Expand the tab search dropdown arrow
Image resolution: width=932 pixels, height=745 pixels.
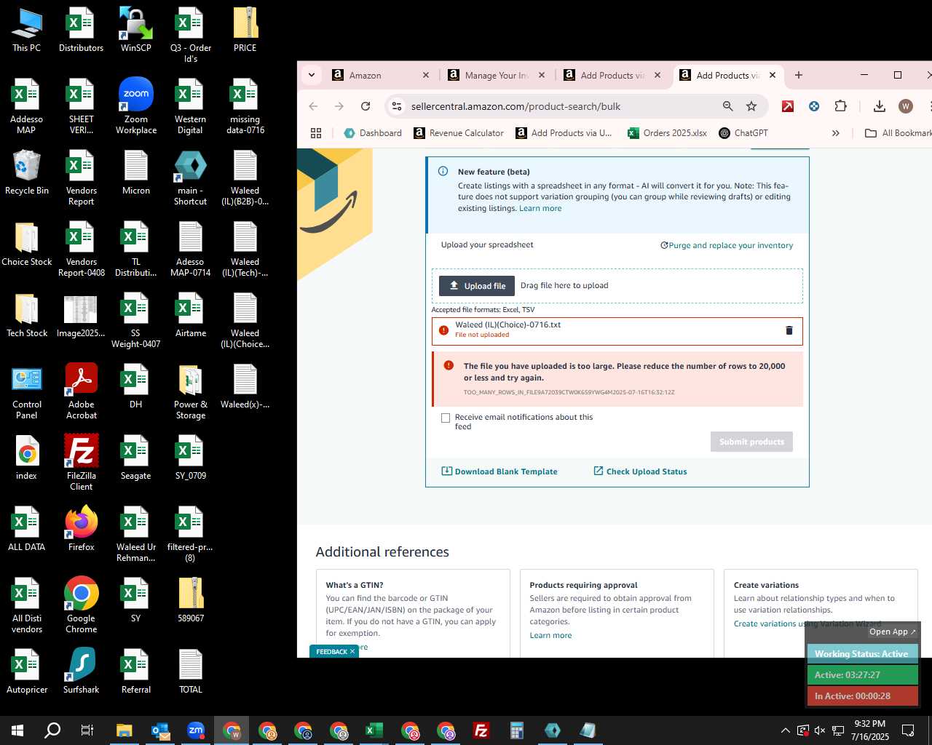coord(312,75)
